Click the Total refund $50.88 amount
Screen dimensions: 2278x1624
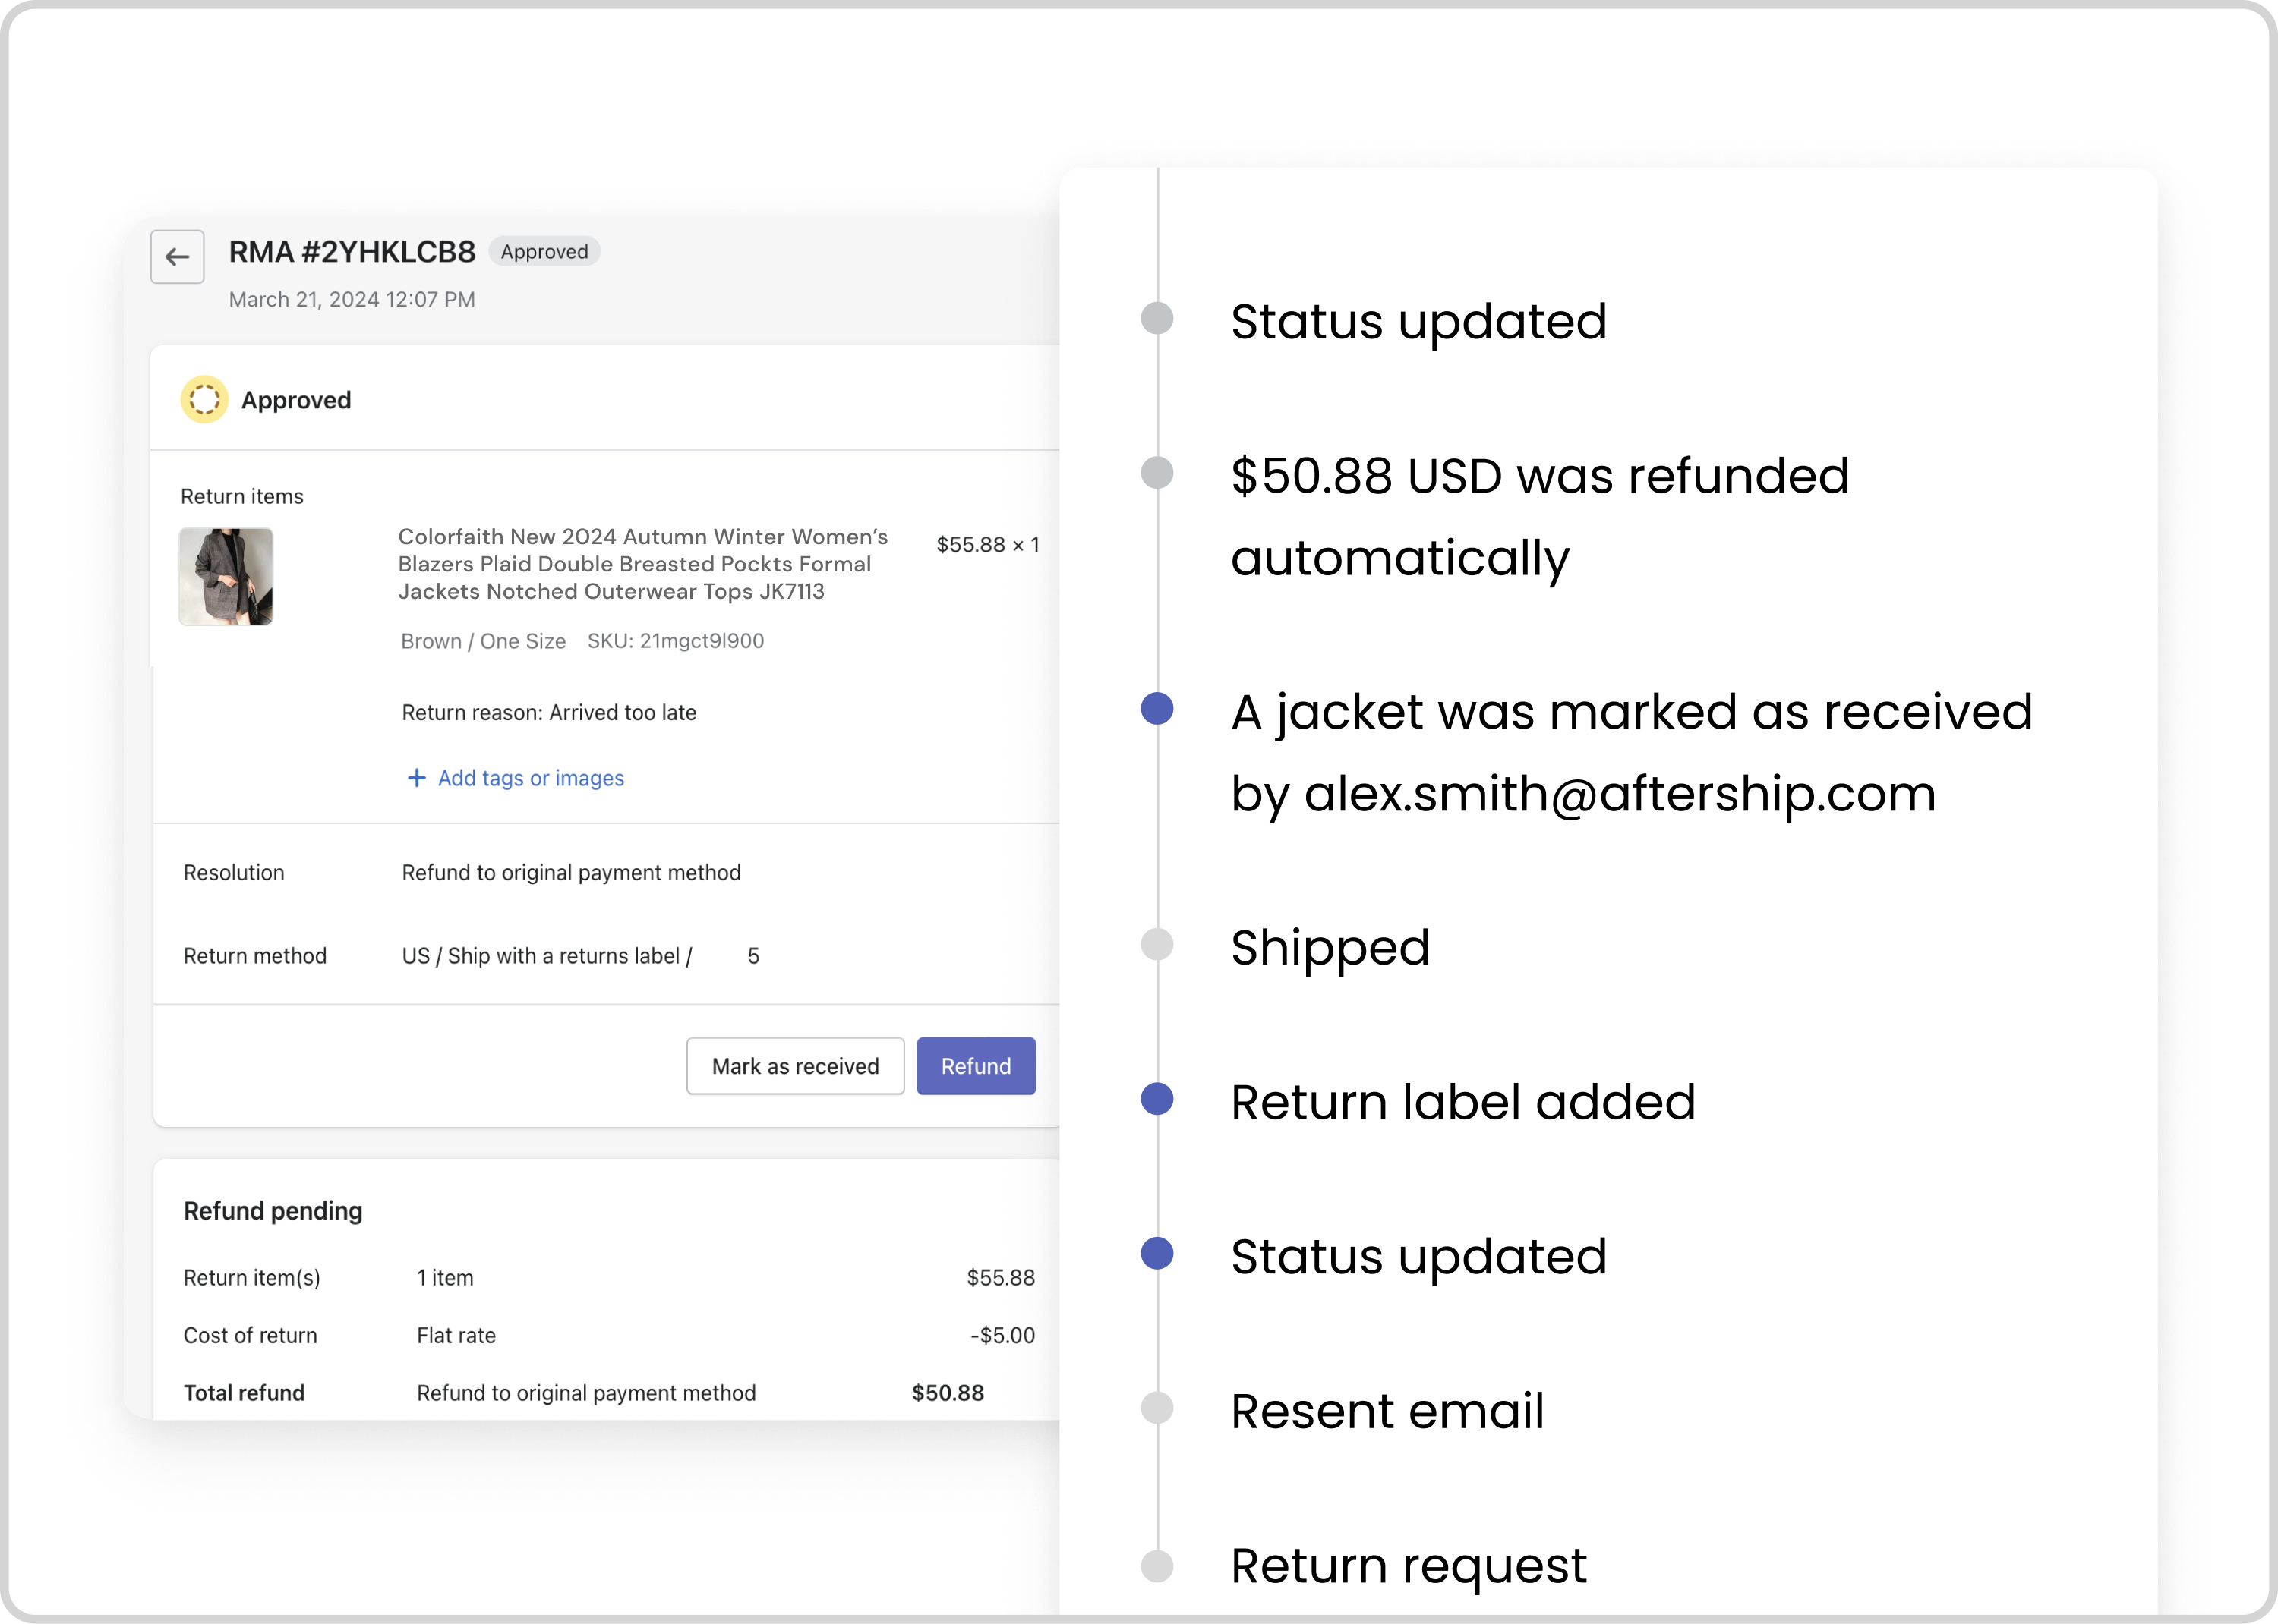[x=948, y=1393]
